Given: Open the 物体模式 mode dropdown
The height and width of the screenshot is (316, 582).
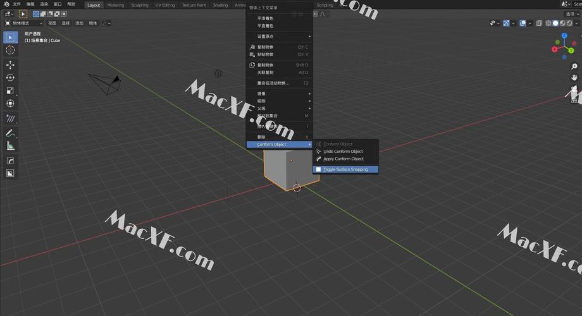Looking at the screenshot, I should pyautogui.click(x=24, y=23).
